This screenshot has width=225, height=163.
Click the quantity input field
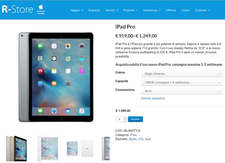tap(119, 119)
